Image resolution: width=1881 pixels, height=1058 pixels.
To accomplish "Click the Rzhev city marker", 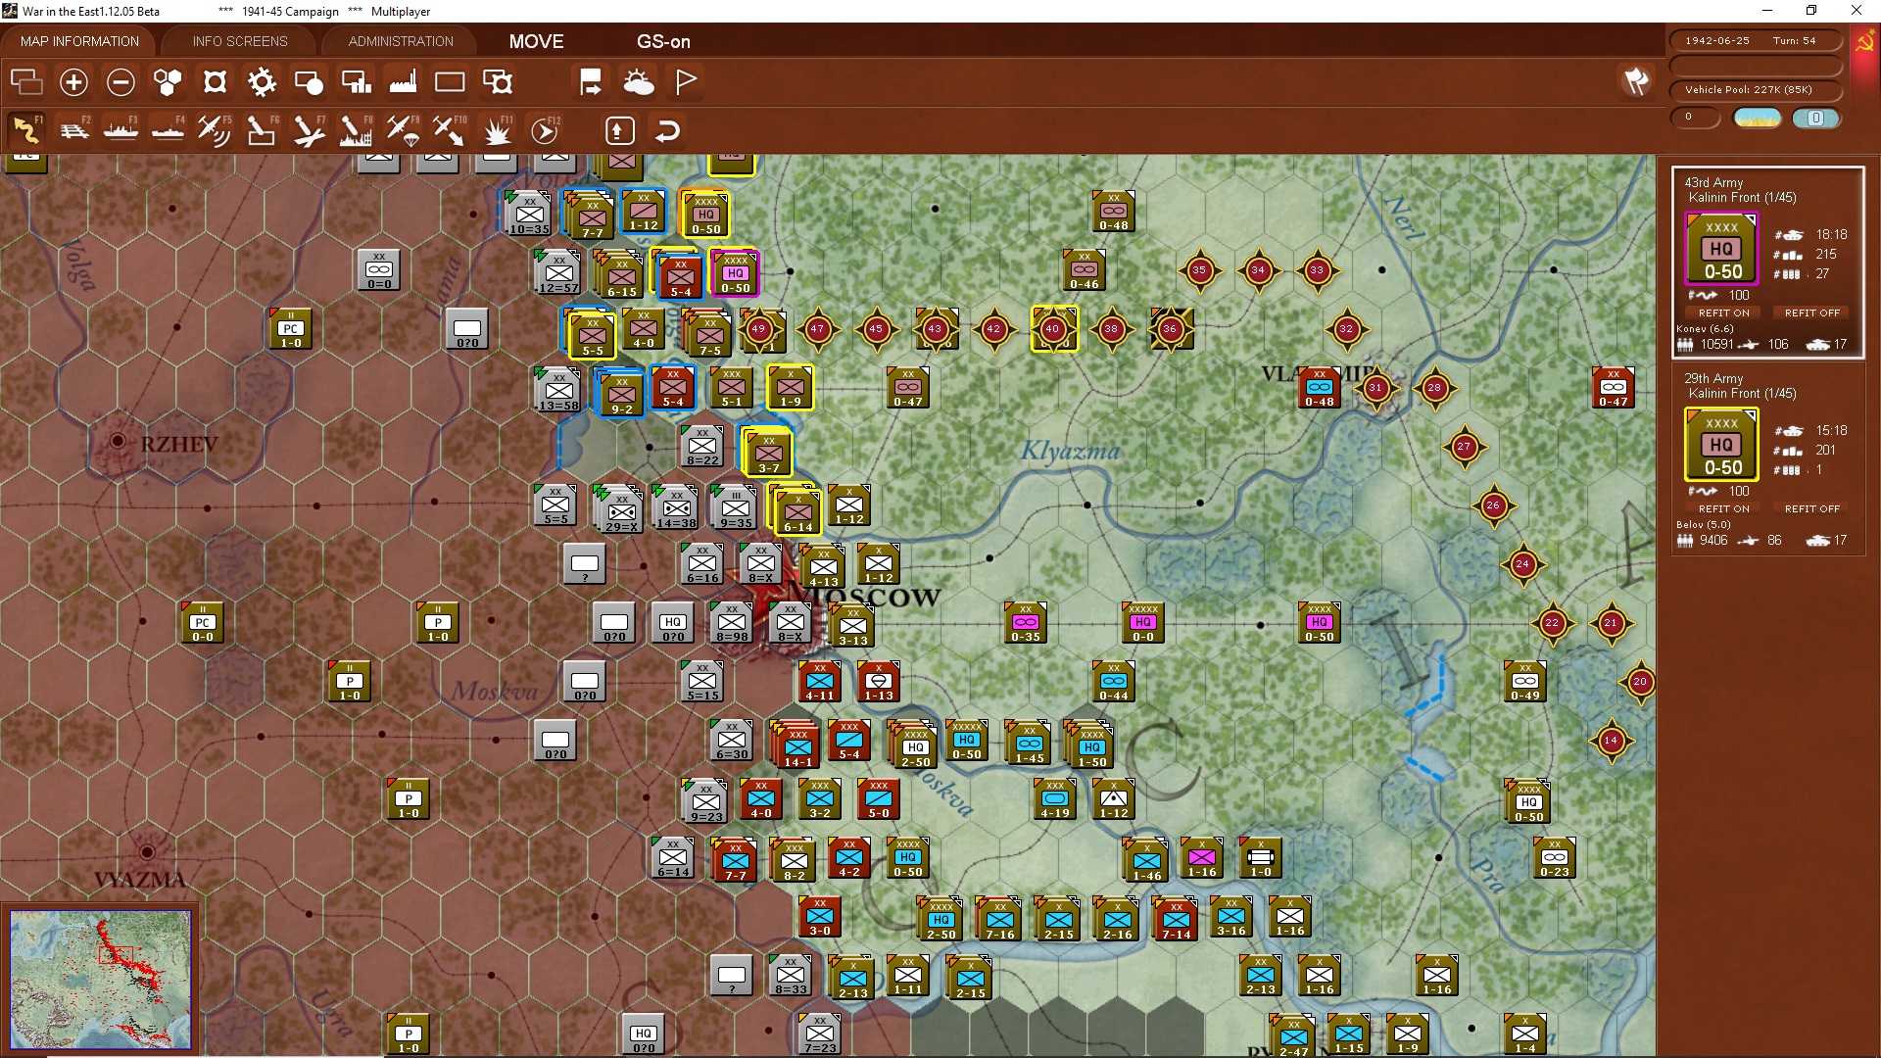I will click(118, 442).
